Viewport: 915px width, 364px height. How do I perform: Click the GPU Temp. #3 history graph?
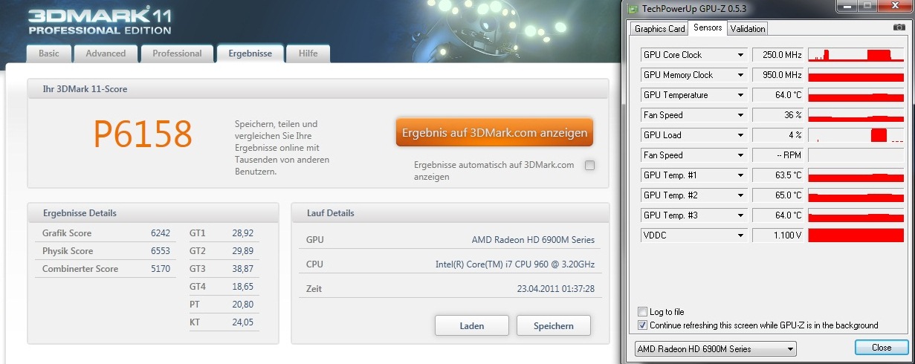(856, 215)
